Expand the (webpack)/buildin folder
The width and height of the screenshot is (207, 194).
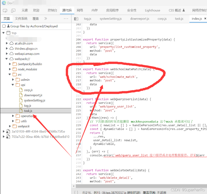click(10, 64)
